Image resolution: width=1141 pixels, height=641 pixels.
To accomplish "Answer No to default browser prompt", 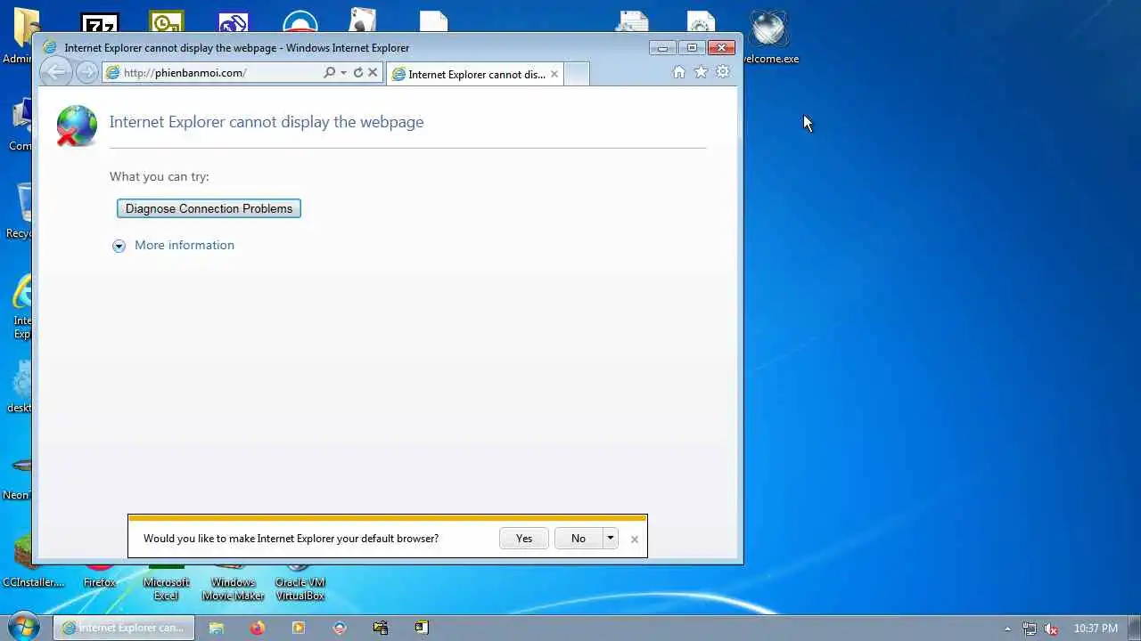I will pos(579,539).
